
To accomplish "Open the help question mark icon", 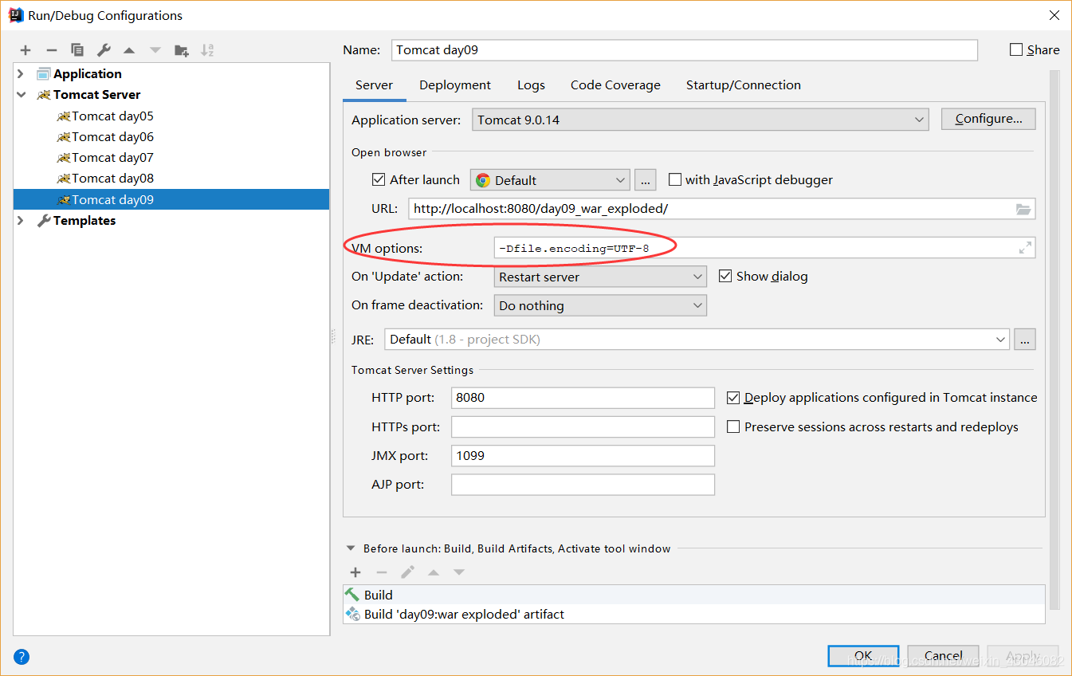I will 22,657.
